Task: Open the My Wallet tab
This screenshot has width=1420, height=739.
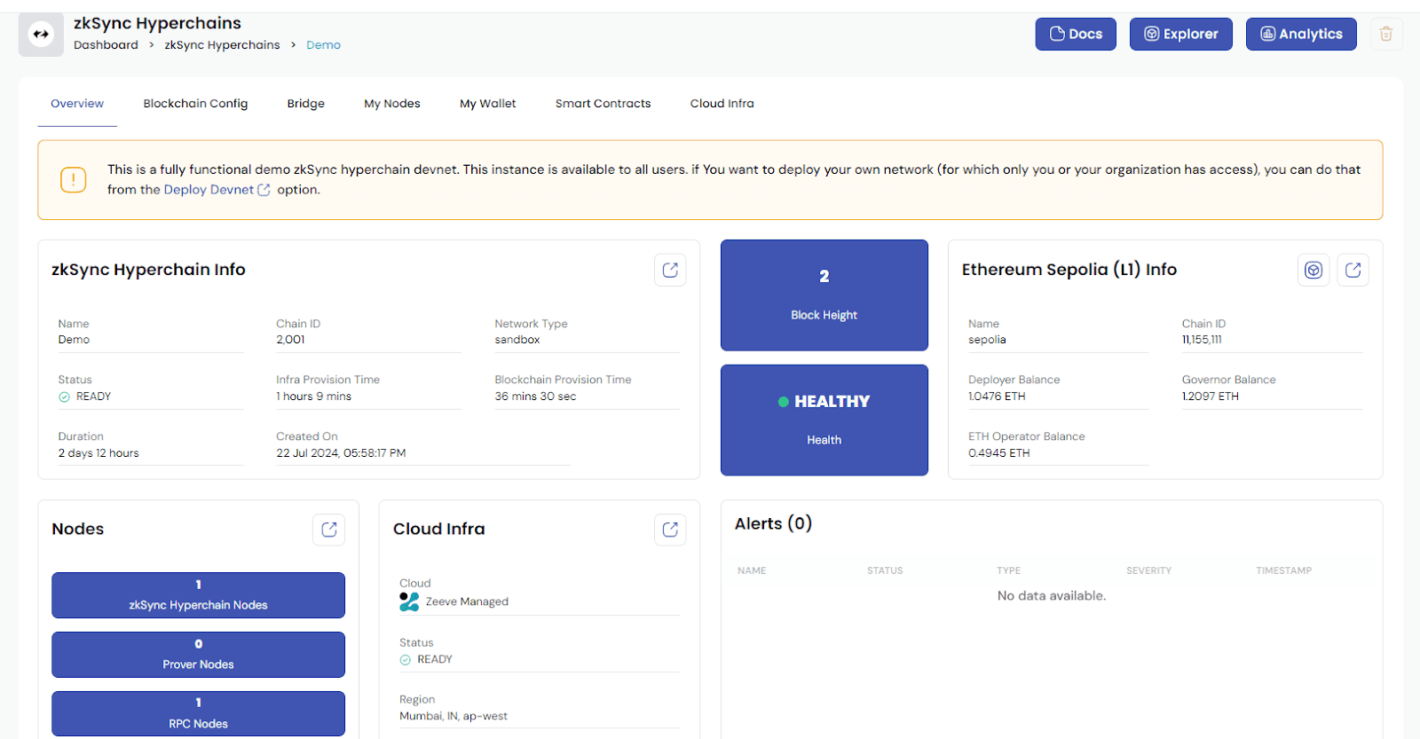Action: click(487, 104)
